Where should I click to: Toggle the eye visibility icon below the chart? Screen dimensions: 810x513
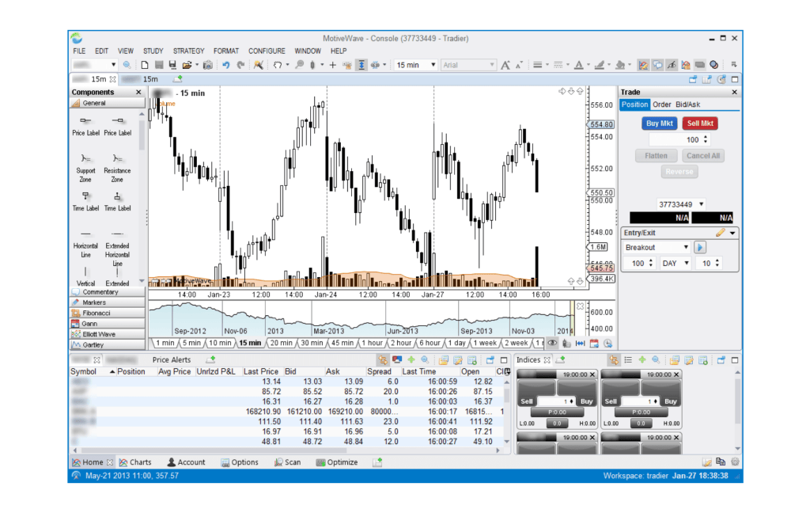click(x=552, y=343)
